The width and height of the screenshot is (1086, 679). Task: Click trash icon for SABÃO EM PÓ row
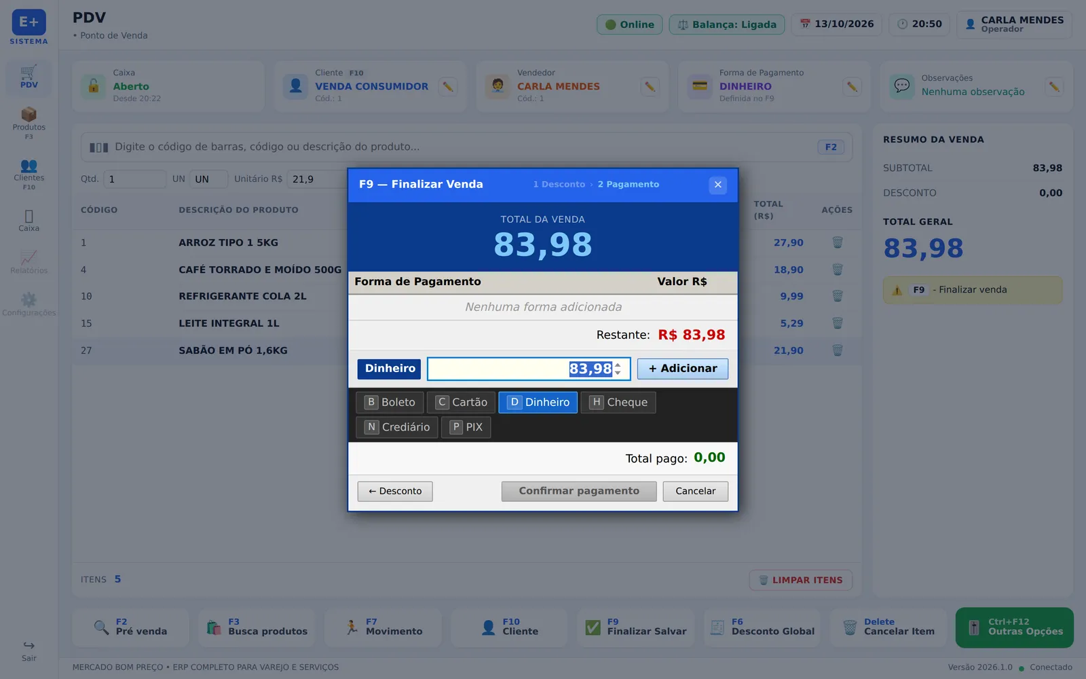(x=837, y=350)
